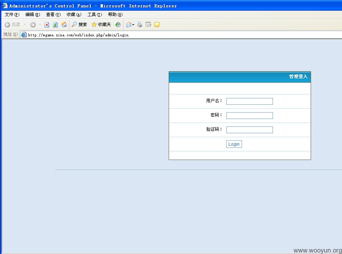
Task: Click the Back arrow icon
Action: coord(7,25)
